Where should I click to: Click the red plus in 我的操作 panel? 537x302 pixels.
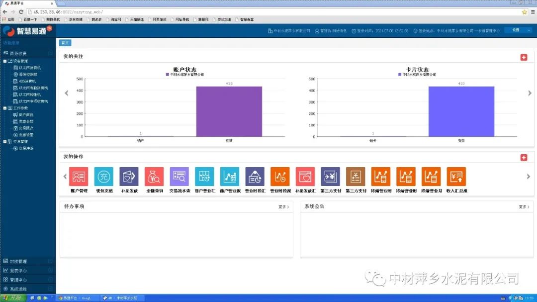524,157
